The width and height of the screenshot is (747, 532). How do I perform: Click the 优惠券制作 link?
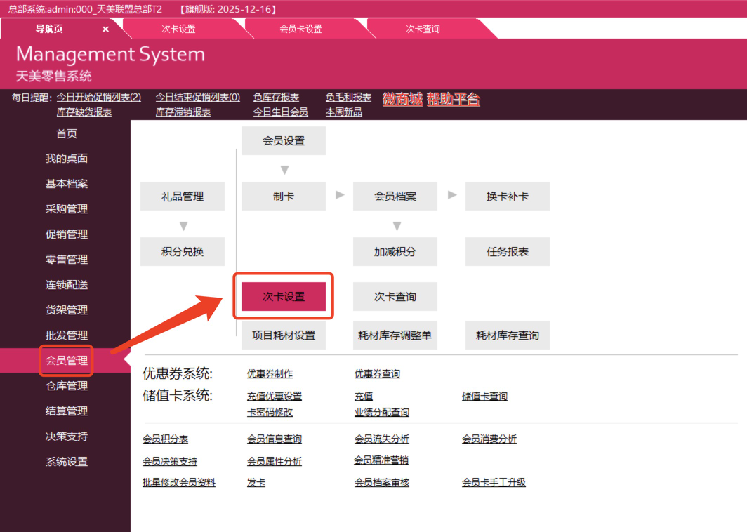click(270, 374)
